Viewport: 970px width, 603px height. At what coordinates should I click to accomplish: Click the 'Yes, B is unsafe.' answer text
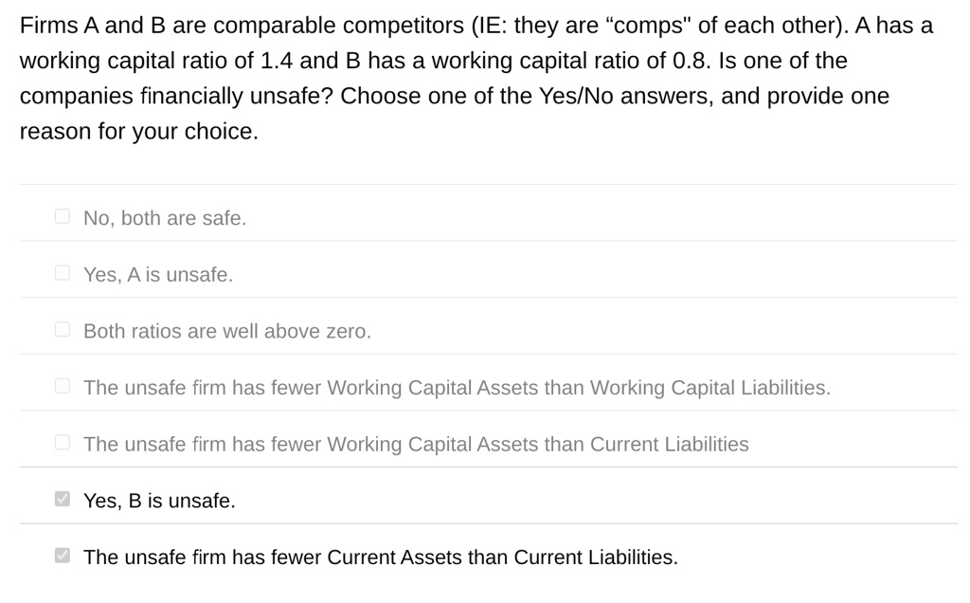[x=159, y=501]
